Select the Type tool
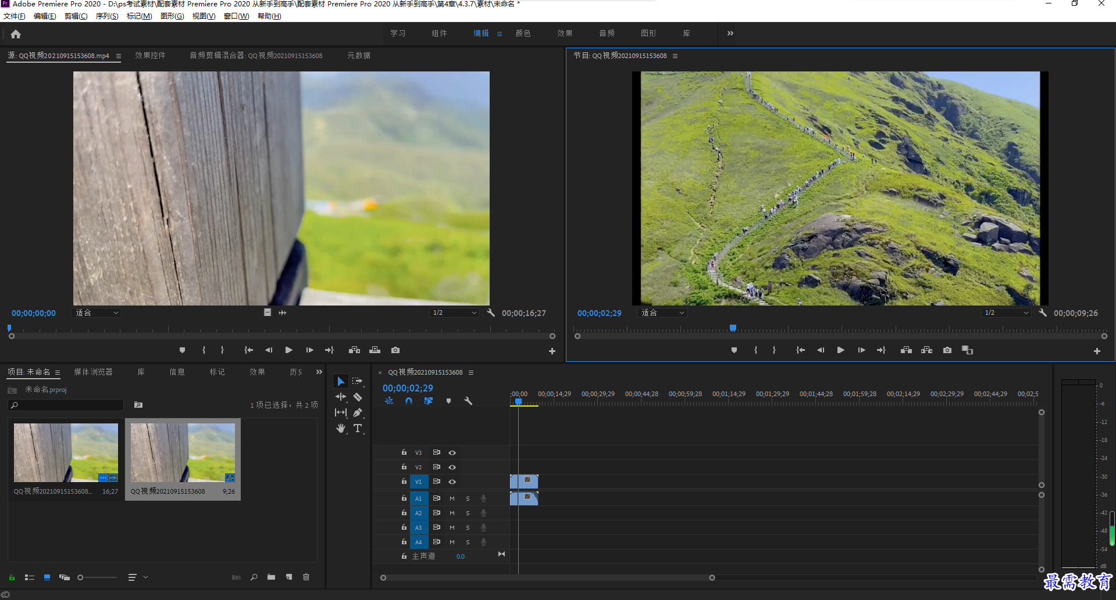1116x600 pixels. pos(358,429)
